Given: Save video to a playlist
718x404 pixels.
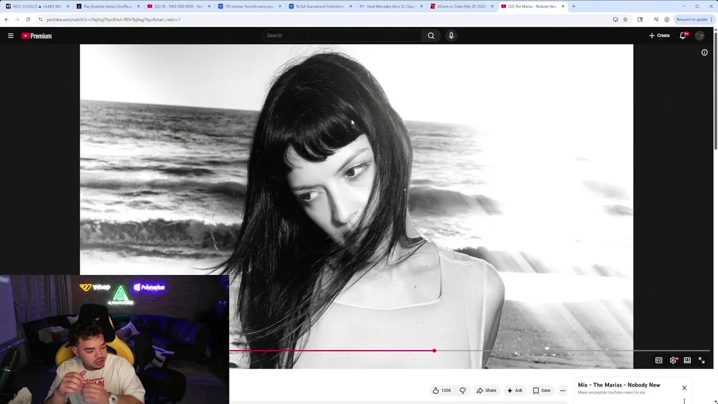Looking at the screenshot, I should 542,391.
